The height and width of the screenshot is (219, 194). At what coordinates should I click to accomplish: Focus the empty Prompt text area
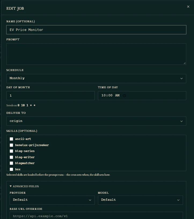(96, 54)
